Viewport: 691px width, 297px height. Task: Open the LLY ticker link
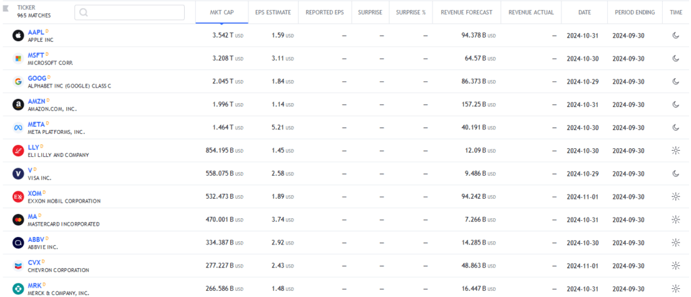[34, 147]
